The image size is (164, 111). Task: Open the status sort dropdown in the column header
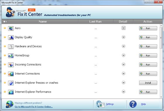5,22
